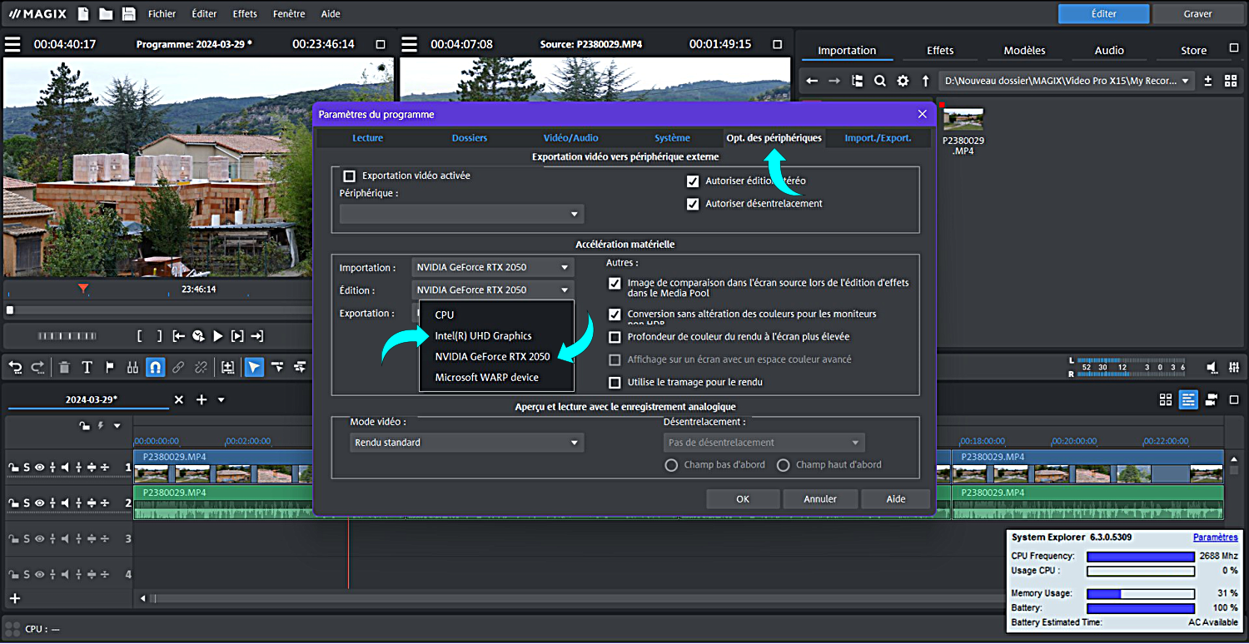Click the chain link group icon
This screenshot has width=1249, height=644.
pyautogui.click(x=178, y=367)
